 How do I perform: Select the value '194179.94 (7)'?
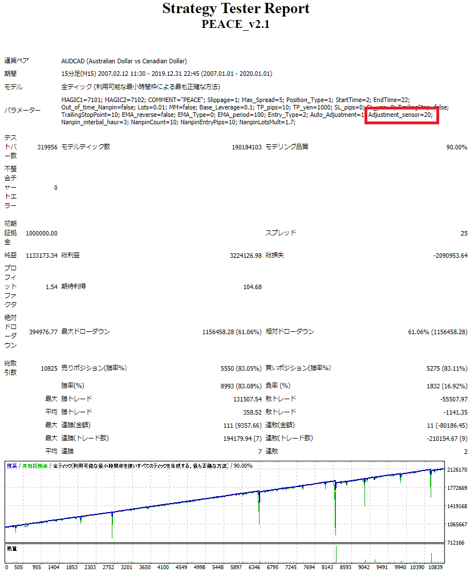[x=242, y=439]
